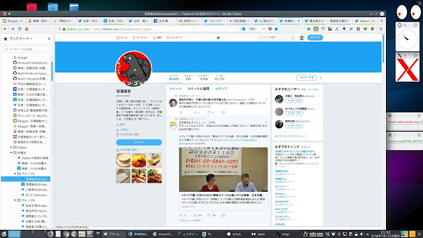
Task: Switch to xlogo window in taskbar
Action: click(x=283, y=234)
